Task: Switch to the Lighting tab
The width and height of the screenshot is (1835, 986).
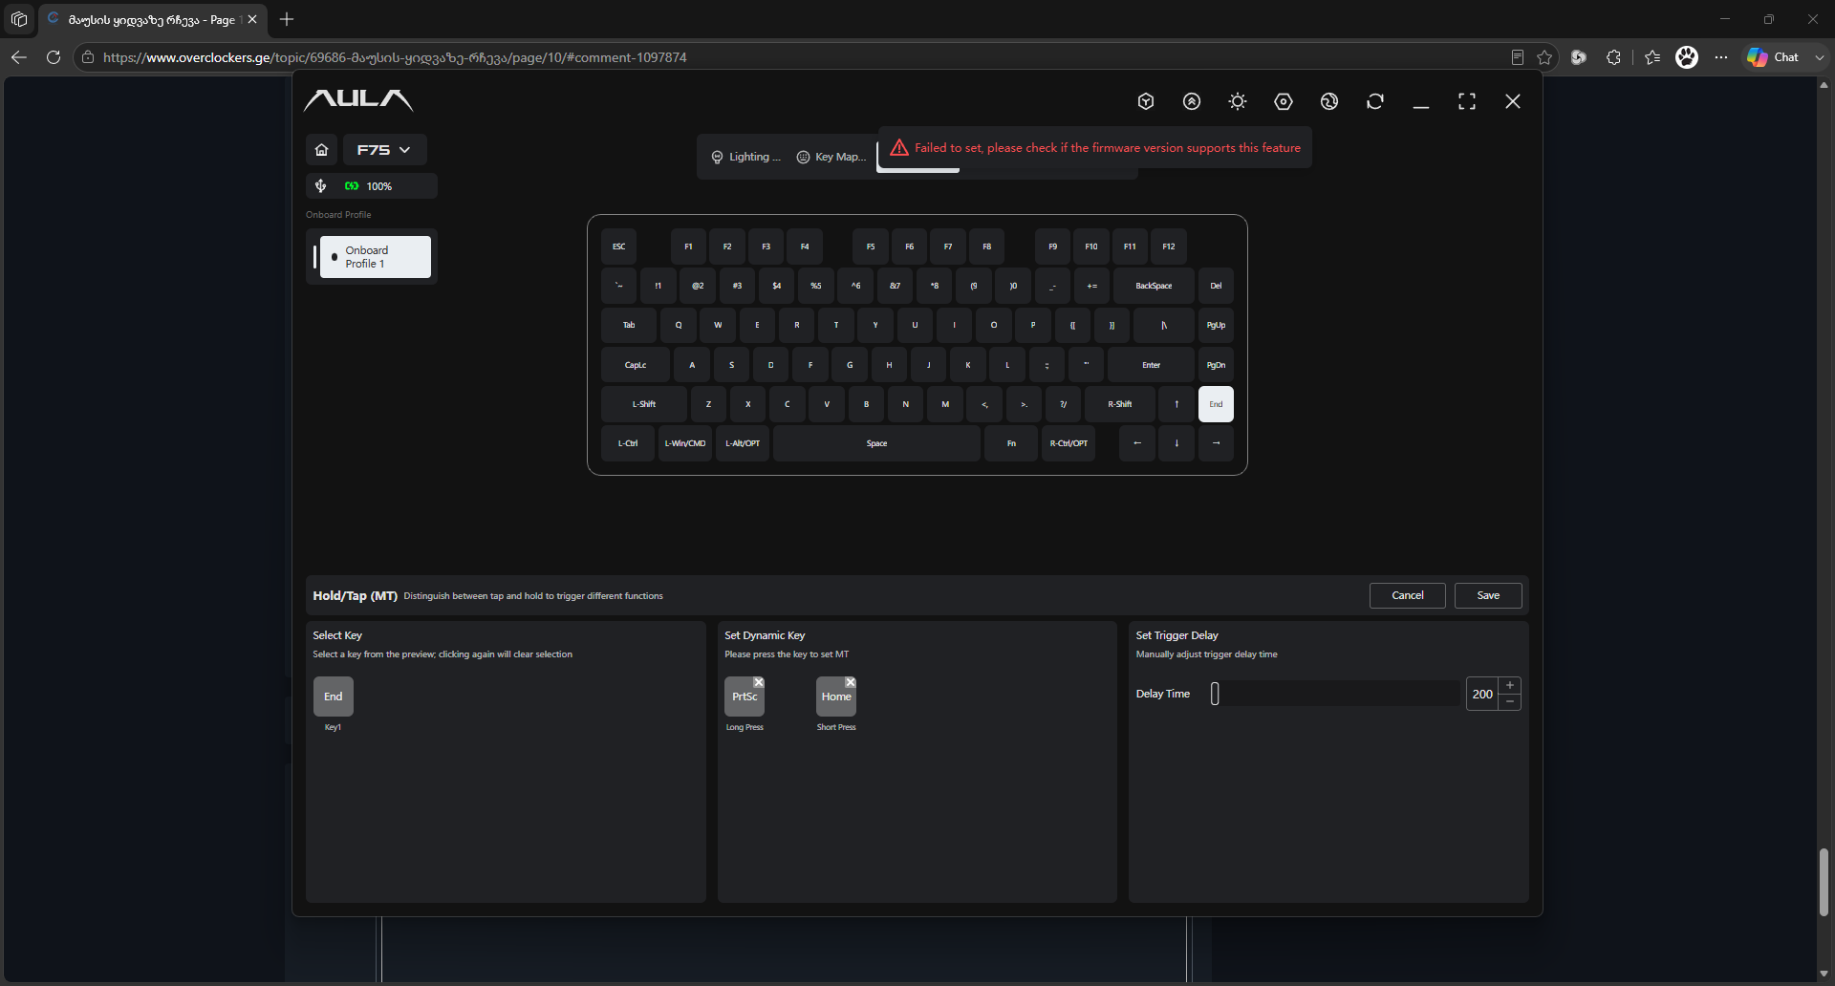Action: 746,157
